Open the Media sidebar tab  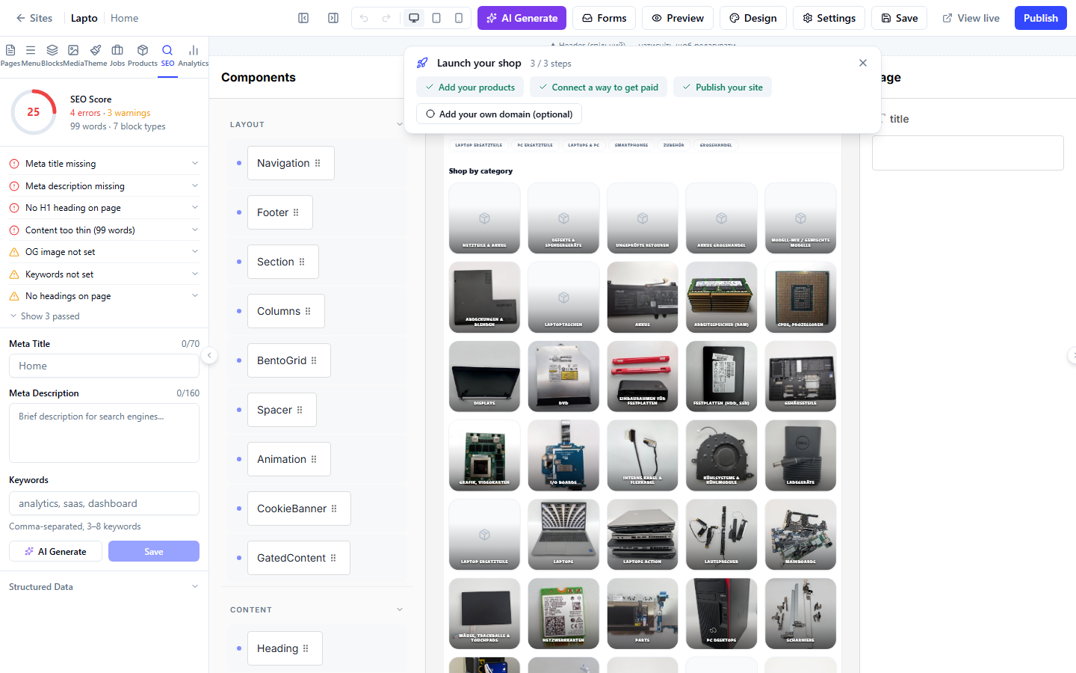click(x=73, y=55)
